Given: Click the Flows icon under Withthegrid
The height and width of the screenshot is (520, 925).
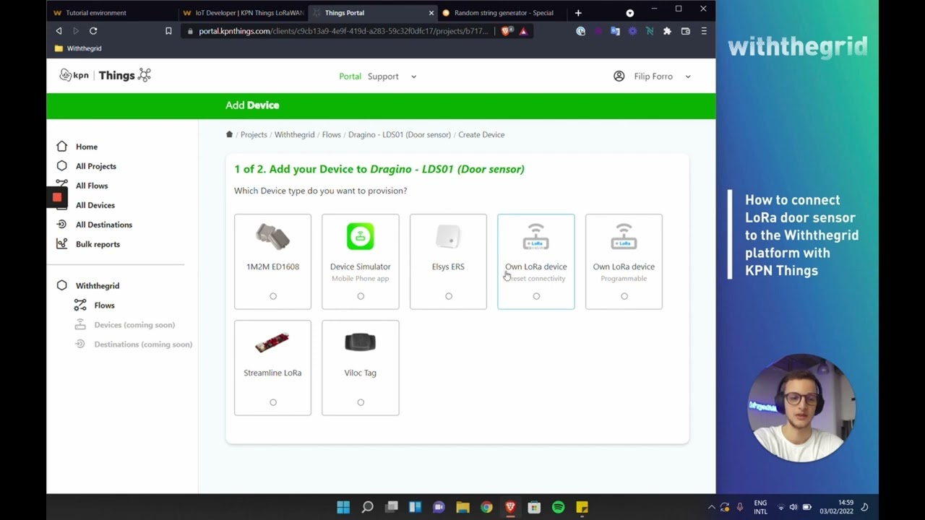Looking at the screenshot, I should 80,305.
